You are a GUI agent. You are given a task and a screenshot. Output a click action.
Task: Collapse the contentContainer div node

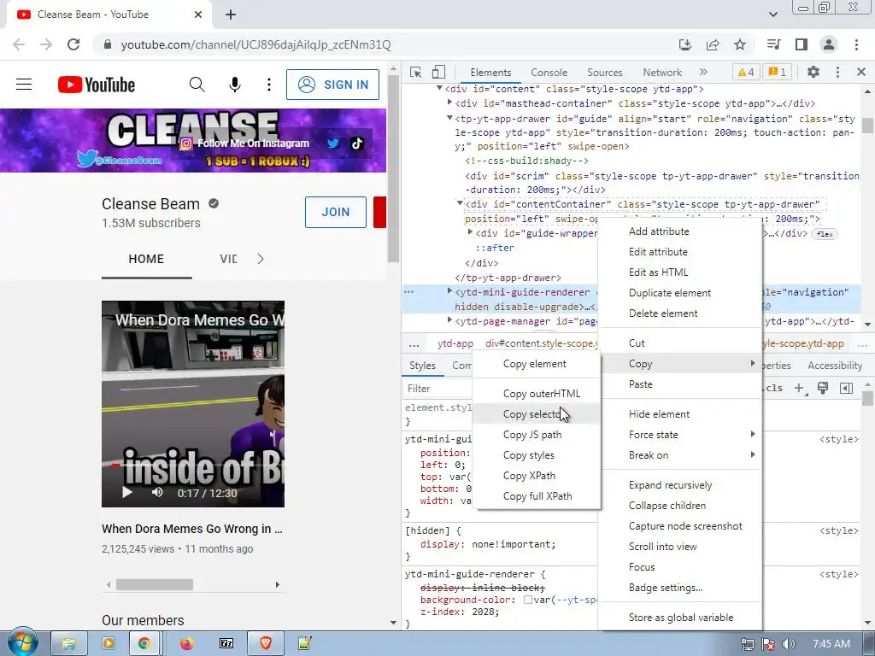[461, 203]
